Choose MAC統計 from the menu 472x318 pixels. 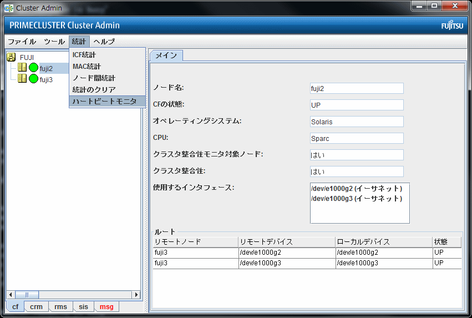pyautogui.click(x=107, y=66)
